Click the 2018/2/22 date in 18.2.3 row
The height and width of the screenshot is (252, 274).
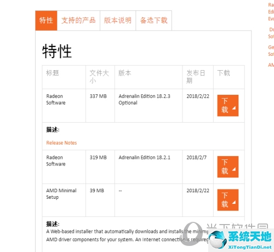pyautogui.click(x=198, y=96)
